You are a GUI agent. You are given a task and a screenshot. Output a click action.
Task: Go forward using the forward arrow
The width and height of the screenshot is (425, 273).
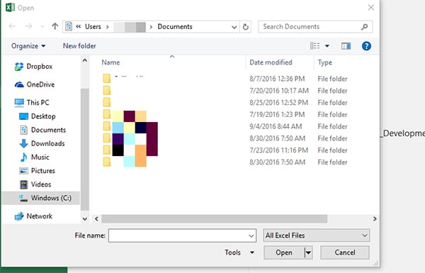28,26
